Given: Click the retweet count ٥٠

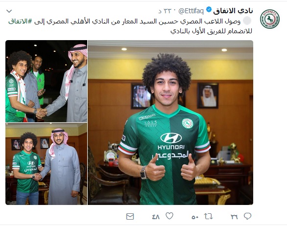Looking at the screenshot, I should (195, 217).
